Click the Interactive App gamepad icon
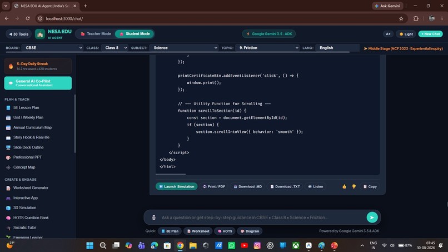Viewport: 448px width, 252px height. tap(8, 198)
